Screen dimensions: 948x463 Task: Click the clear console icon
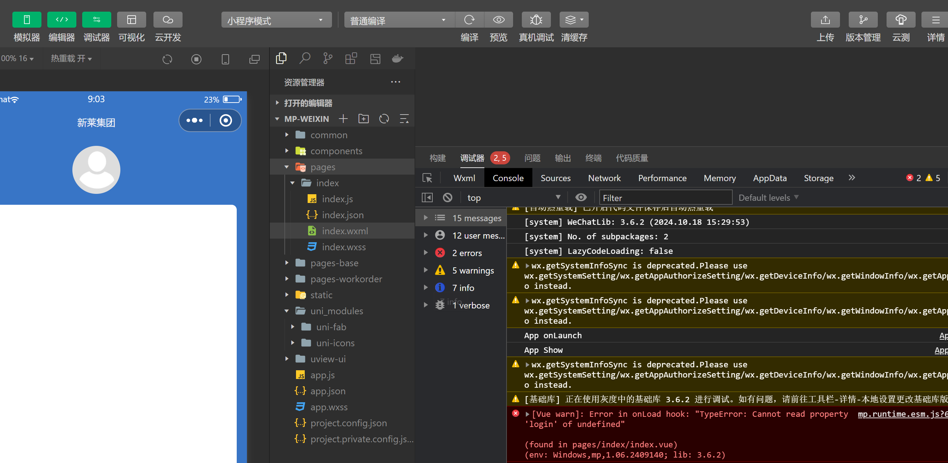(x=447, y=197)
